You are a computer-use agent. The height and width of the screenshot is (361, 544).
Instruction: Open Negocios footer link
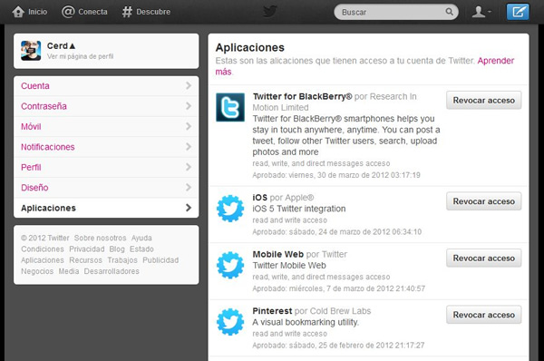coord(37,271)
